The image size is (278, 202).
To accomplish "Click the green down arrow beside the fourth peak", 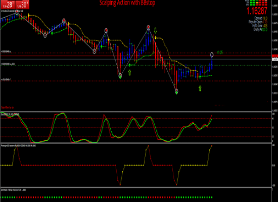I will (156, 30).
